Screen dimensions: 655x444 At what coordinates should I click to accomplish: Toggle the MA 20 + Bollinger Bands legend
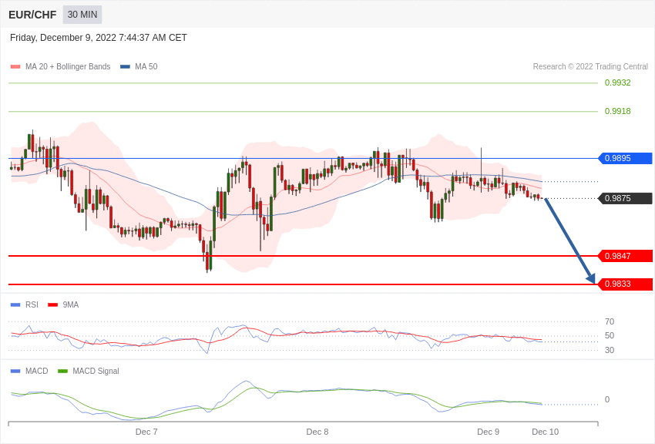tap(68, 66)
